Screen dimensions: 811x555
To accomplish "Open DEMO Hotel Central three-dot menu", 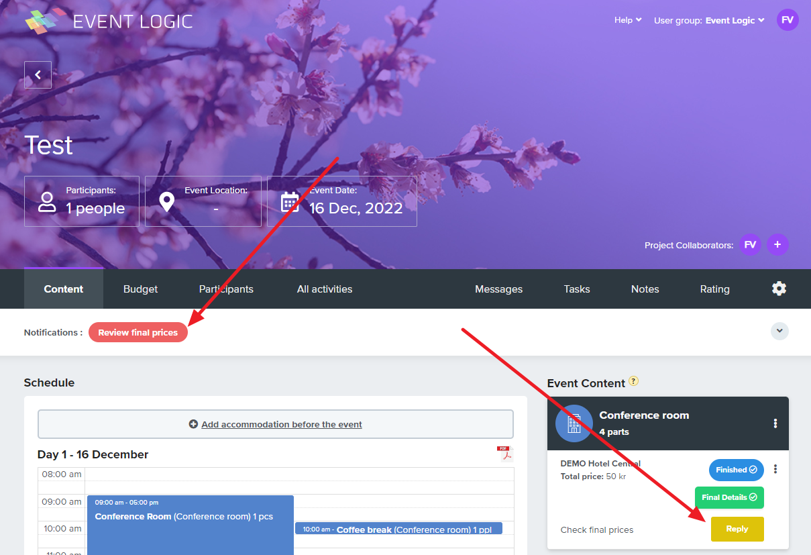I will coord(775,469).
